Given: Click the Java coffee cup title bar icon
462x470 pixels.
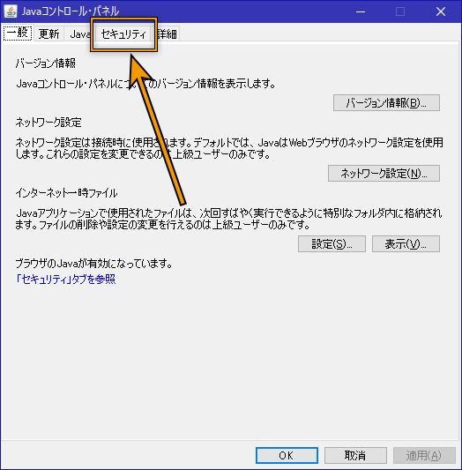Looking at the screenshot, I should 11,11.
